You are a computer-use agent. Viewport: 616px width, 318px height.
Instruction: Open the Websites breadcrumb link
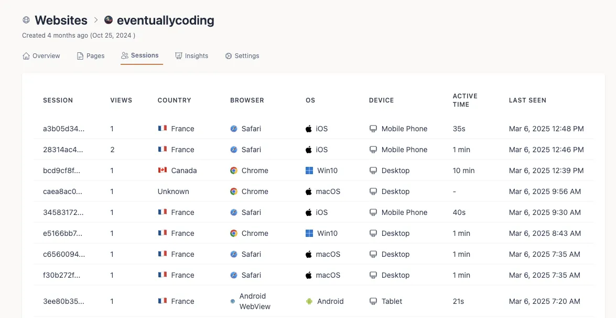point(61,20)
